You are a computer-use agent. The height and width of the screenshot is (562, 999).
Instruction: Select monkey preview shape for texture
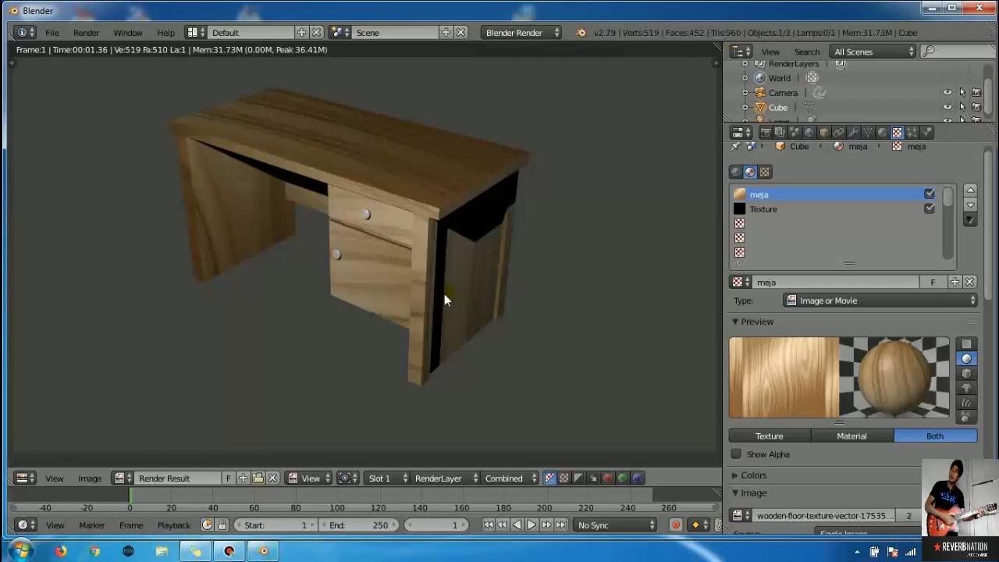966,388
